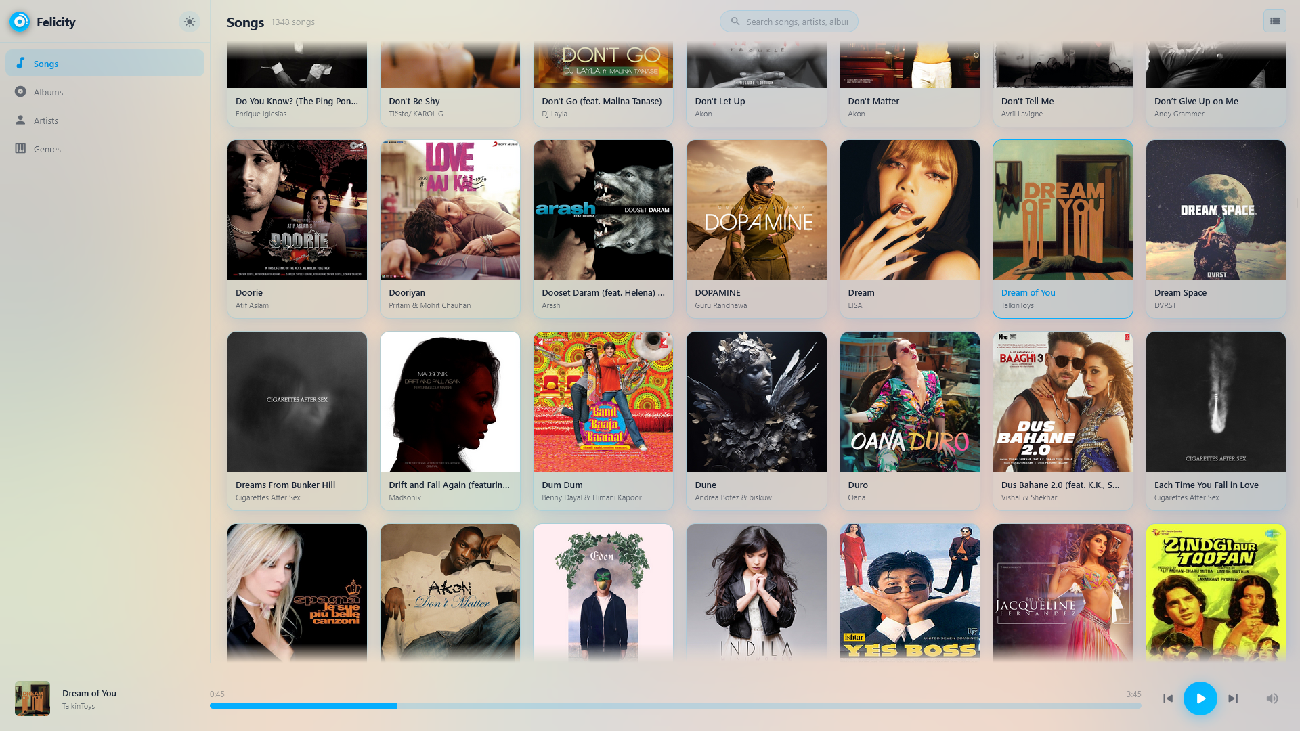Screen dimensions: 1300x731
Task: Click the Don't Let Up song title
Action: pyautogui.click(x=720, y=101)
